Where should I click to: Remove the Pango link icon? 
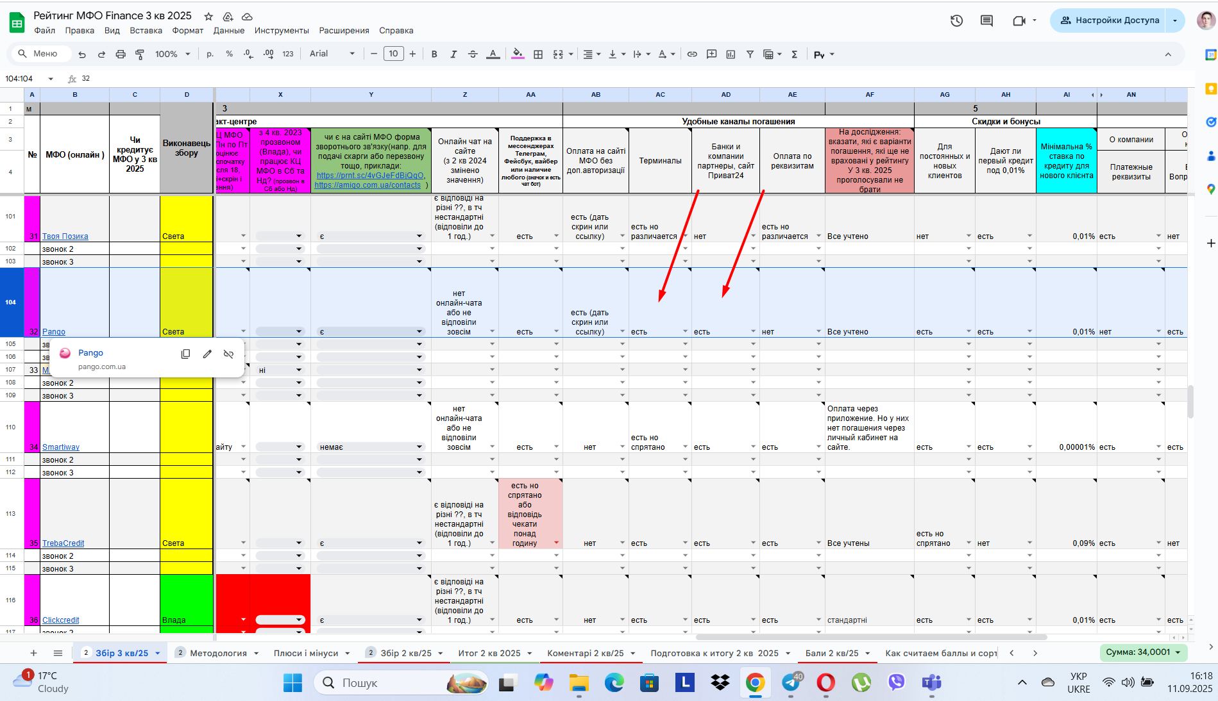[228, 354]
